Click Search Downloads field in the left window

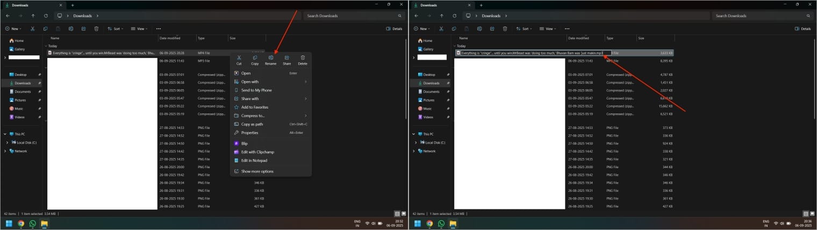coord(354,16)
